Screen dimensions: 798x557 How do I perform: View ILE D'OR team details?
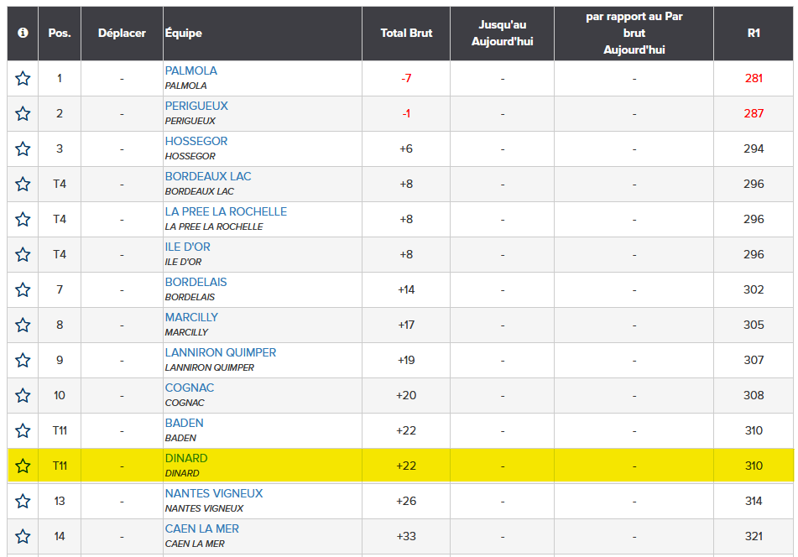click(187, 247)
